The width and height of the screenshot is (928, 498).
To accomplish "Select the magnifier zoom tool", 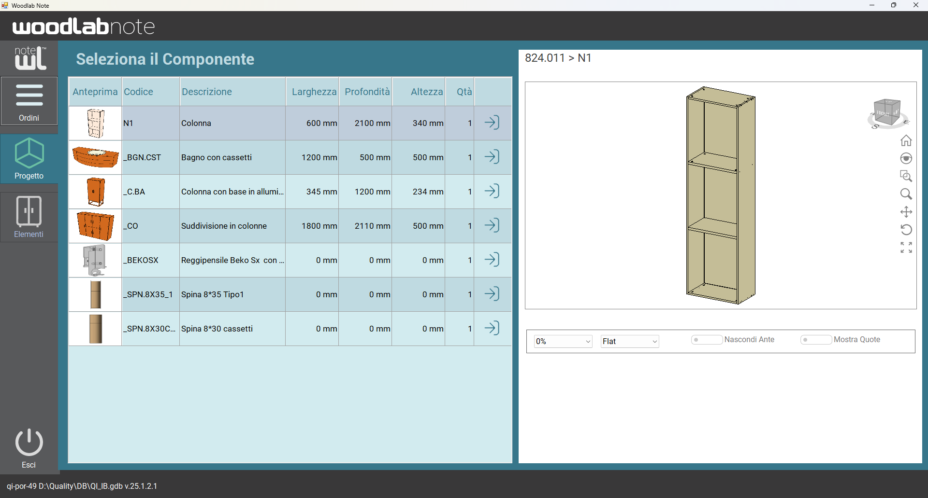I will [x=906, y=194].
